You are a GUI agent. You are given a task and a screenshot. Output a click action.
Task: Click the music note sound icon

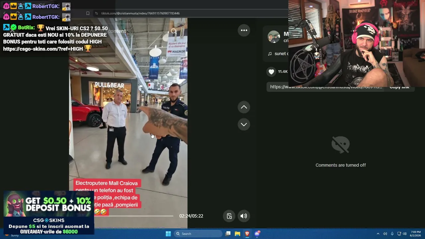270,54
